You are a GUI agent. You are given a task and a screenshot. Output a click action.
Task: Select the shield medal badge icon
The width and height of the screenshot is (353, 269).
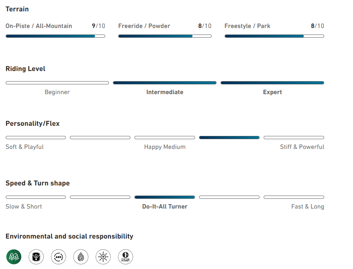[x=36, y=257]
